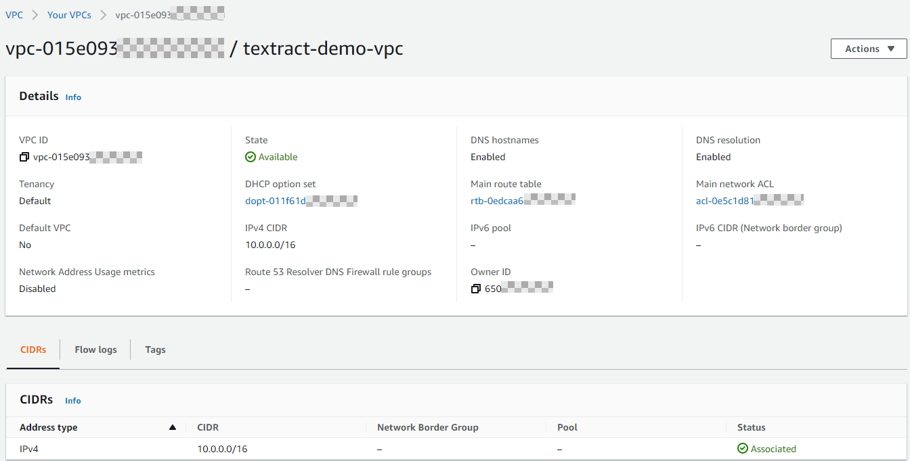
Task: Click the Info link beside the CIDRs heading
Action: tap(72, 400)
